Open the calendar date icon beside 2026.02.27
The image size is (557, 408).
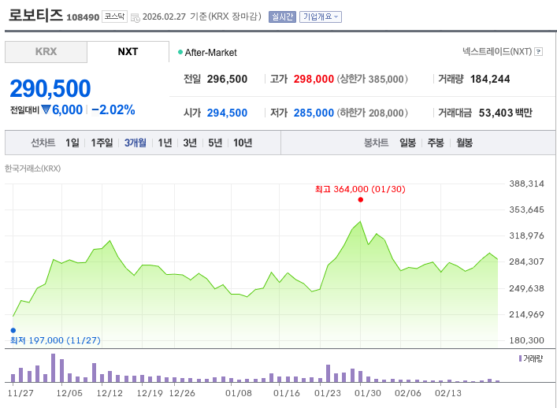tap(136, 17)
